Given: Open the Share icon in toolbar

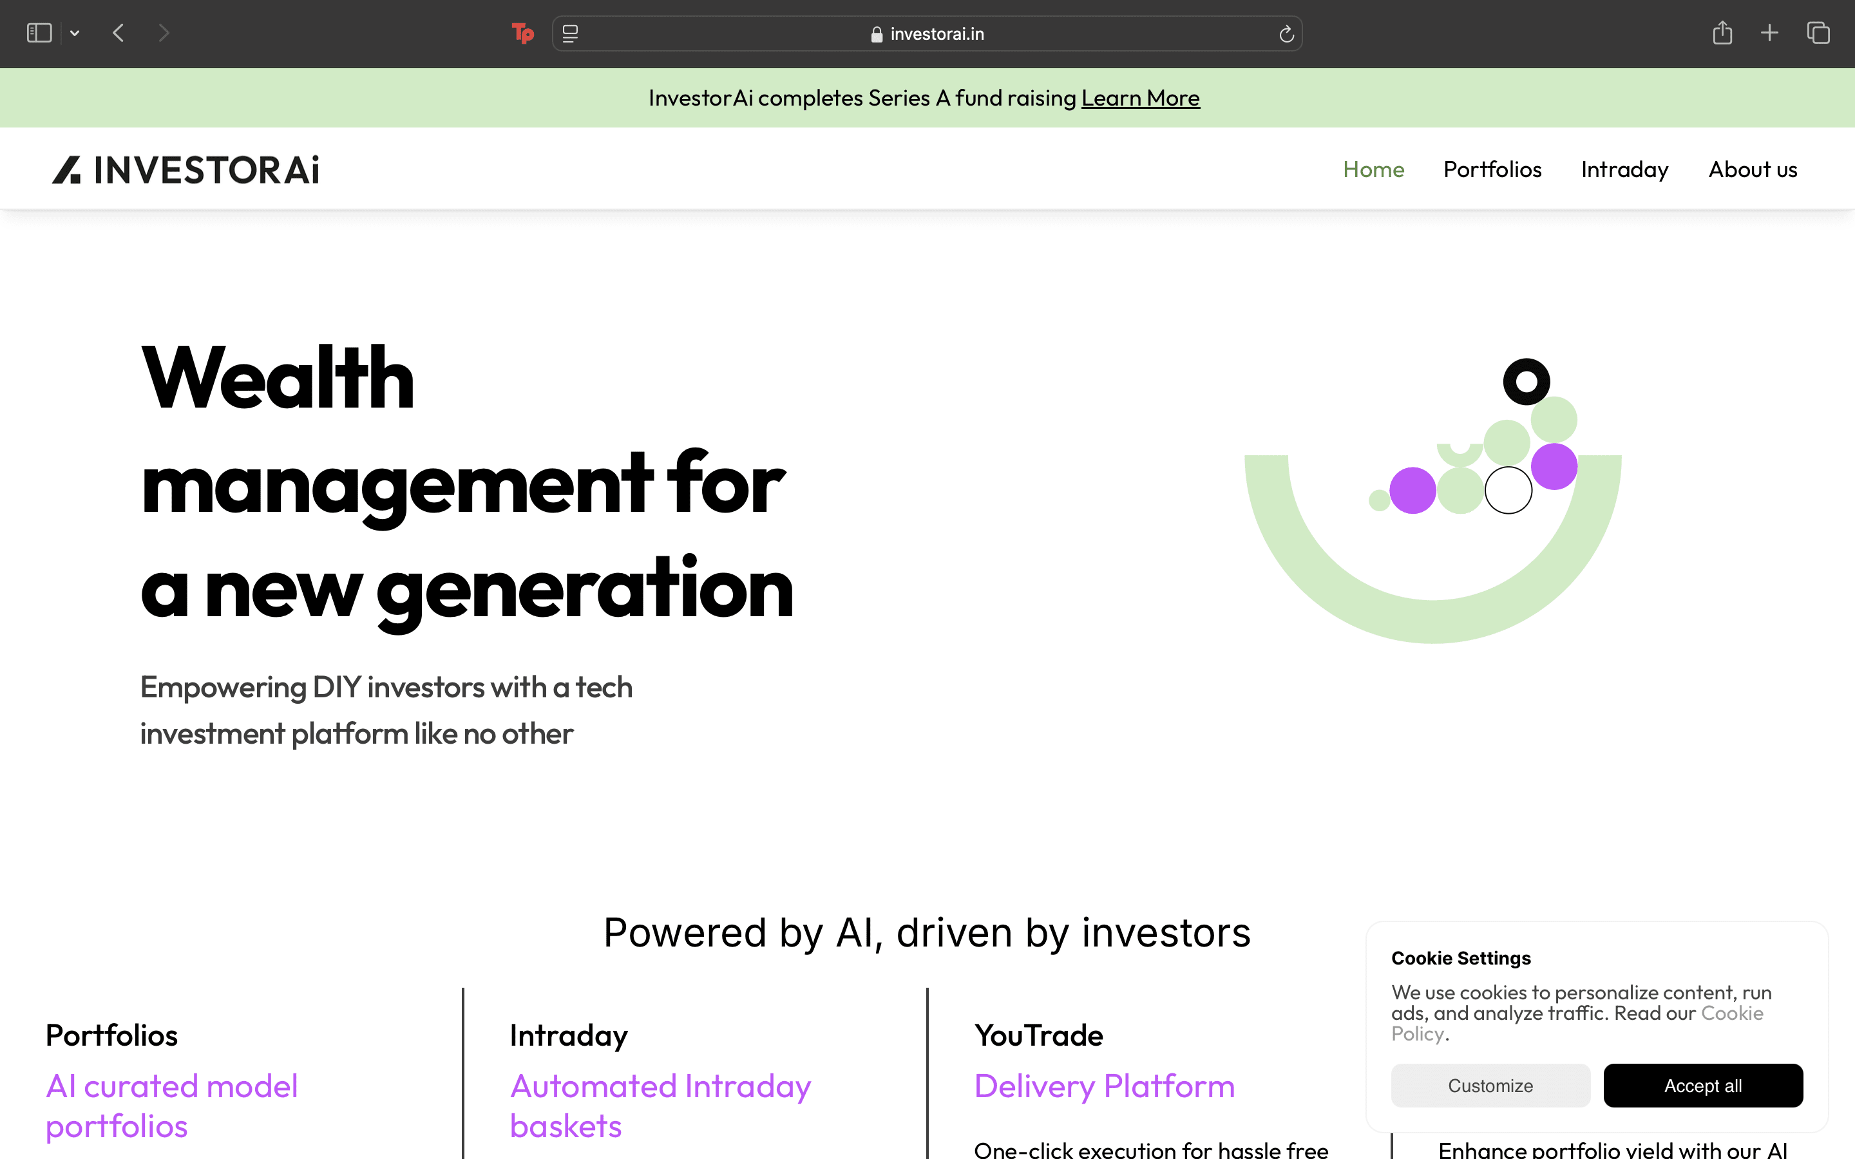Looking at the screenshot, I should (x=1722, y=33).
